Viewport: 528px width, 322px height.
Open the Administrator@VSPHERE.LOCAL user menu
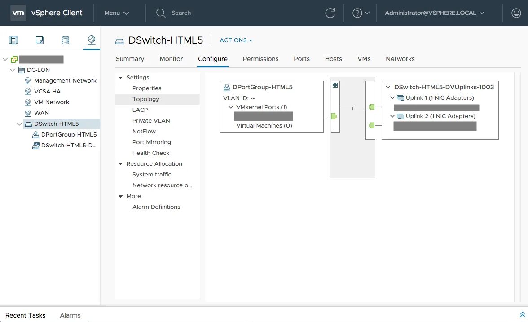(x=435, y=13)
